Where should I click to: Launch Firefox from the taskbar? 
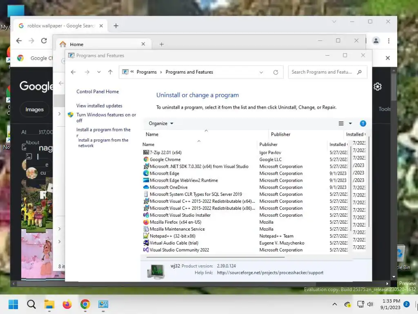(67, 304)
